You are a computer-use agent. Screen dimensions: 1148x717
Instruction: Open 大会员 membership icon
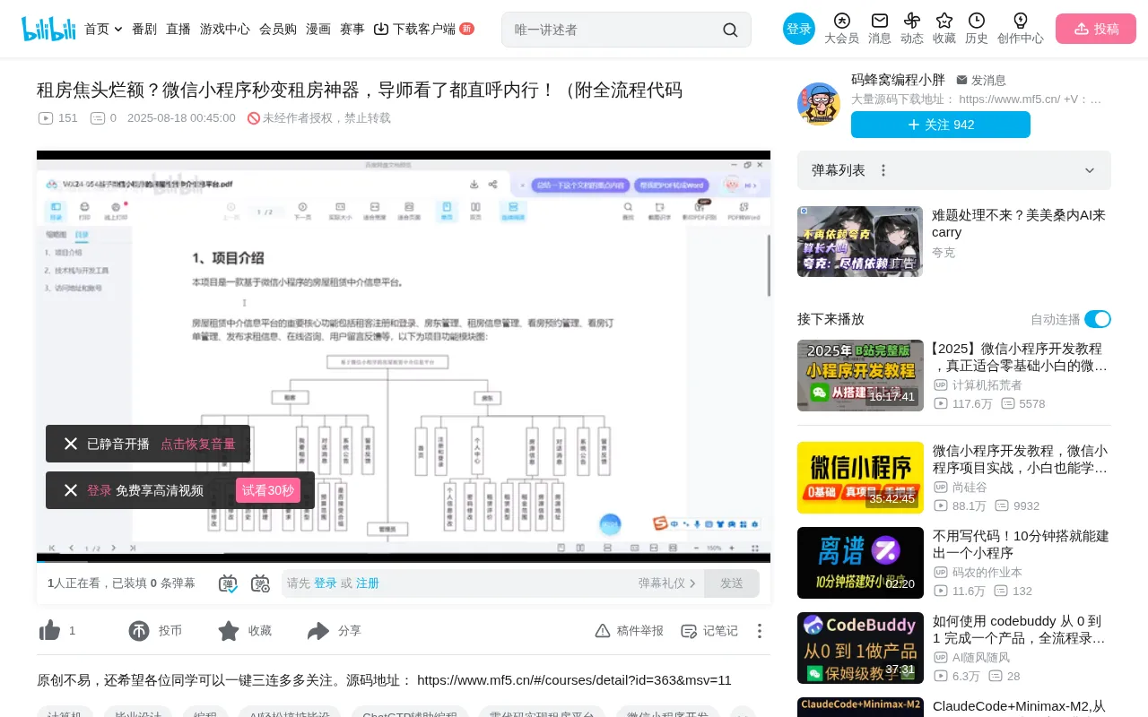[x=841, y=29]
